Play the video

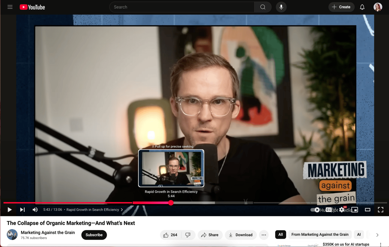pyautogui.click(x=9, y=210)
